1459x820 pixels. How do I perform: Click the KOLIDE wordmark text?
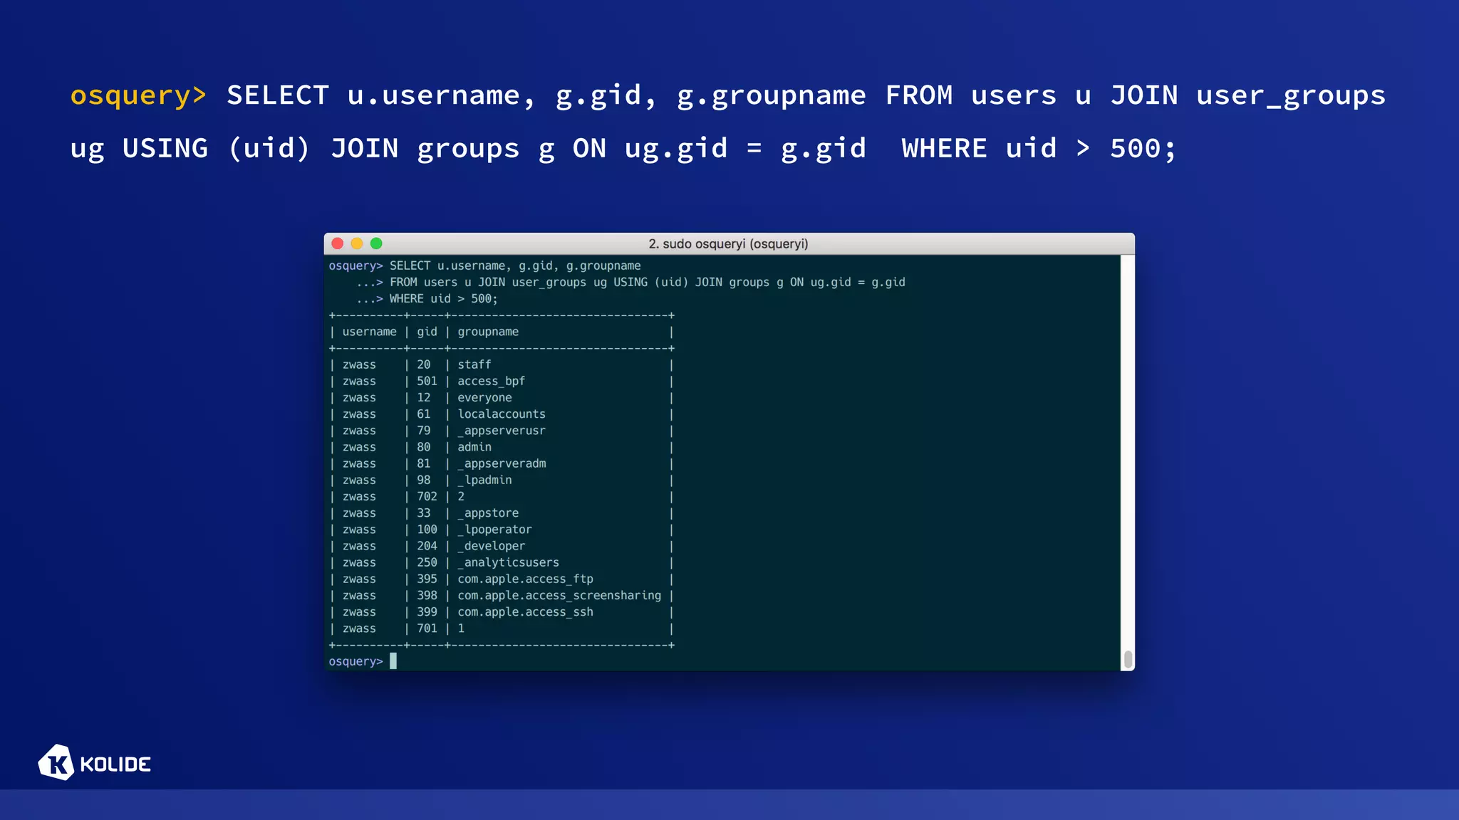click(115, 764)
